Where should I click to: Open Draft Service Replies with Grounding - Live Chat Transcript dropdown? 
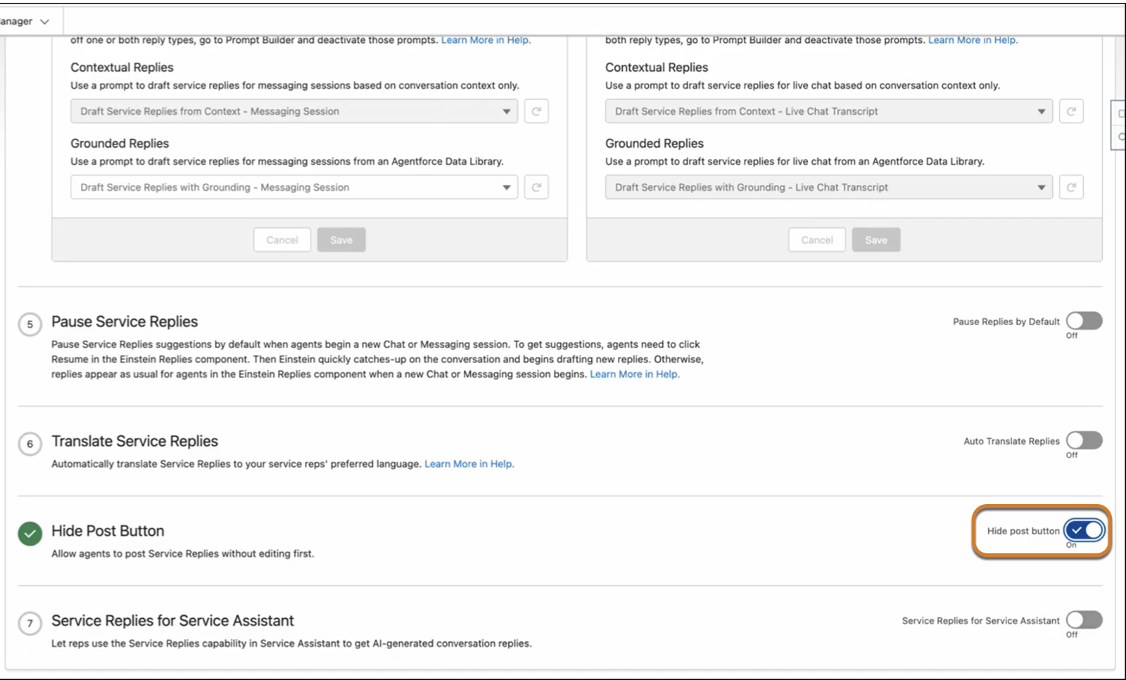pyautogui.click(x=829, y=187)
